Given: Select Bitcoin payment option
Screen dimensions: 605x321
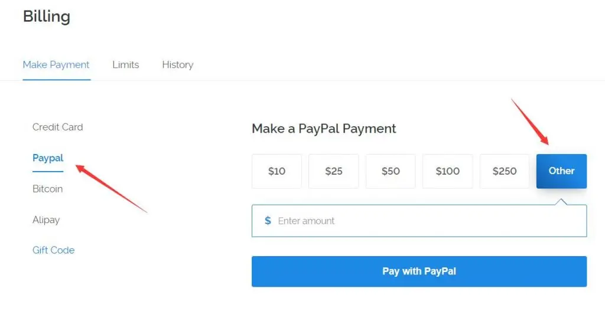Looking at the screenshot, I should click(47, 189).
